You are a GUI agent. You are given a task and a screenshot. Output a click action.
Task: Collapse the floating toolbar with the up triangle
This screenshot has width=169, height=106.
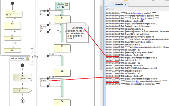[32, 61]
